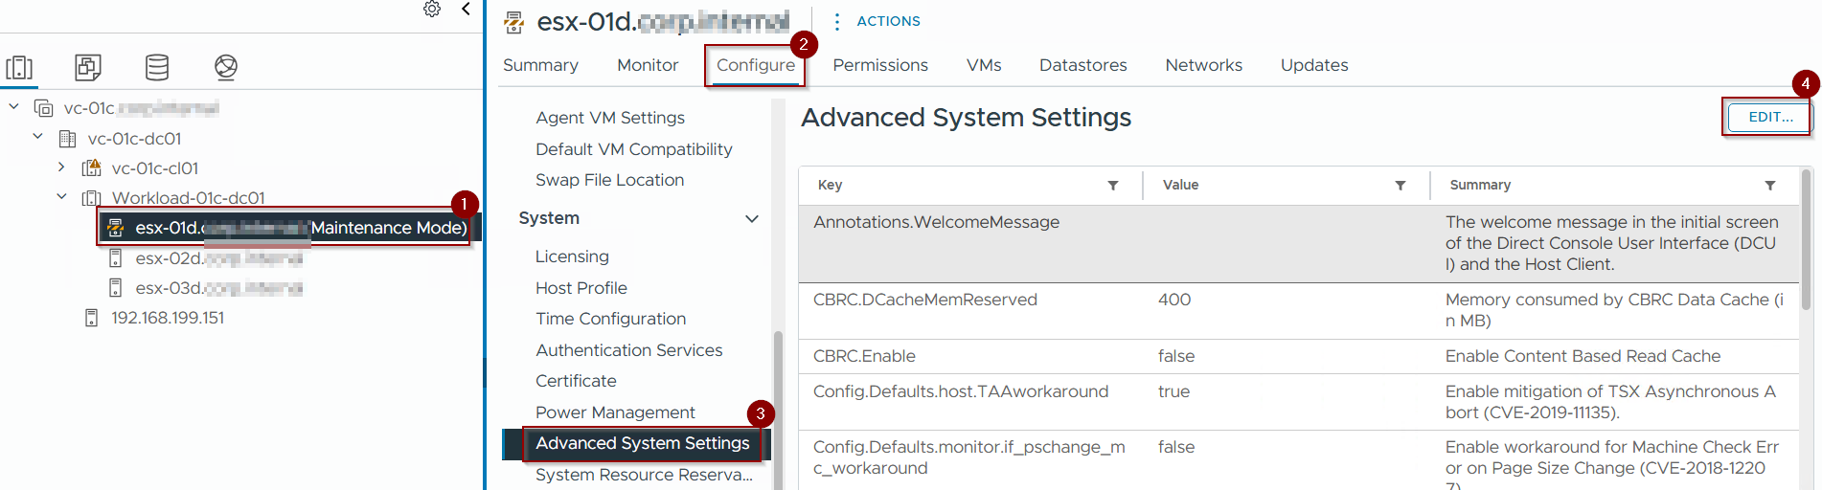Screen dimensions: 1822x490
Task: Switch to the Monitor tab
Action: click(648, 65)
